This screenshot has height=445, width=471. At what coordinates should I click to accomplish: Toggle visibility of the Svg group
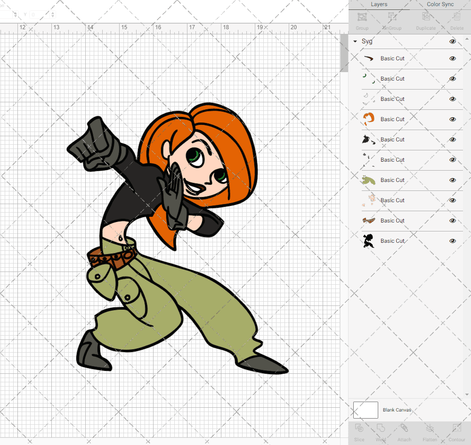coord(453,41)
